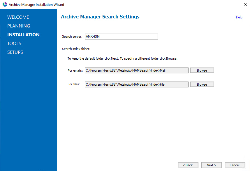250x171 pixels.
Task: Open the Help link
Action: click(239, 17)
